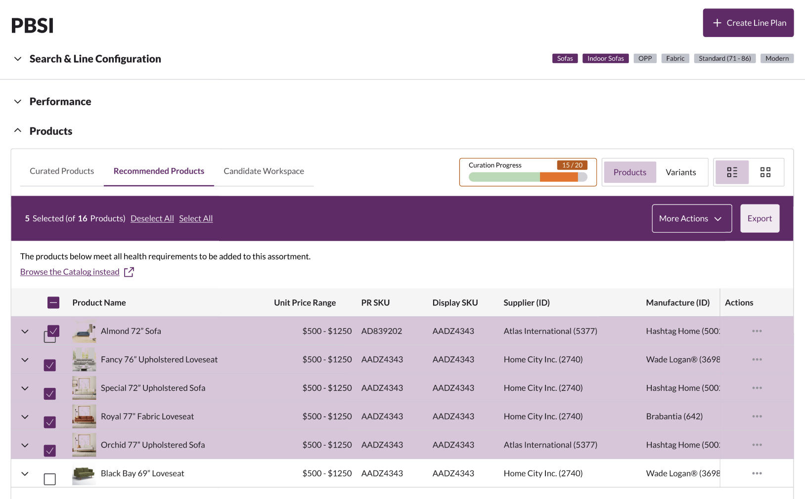Open actions menu for Fancy 76" Upholstered Loveseat

757,360
